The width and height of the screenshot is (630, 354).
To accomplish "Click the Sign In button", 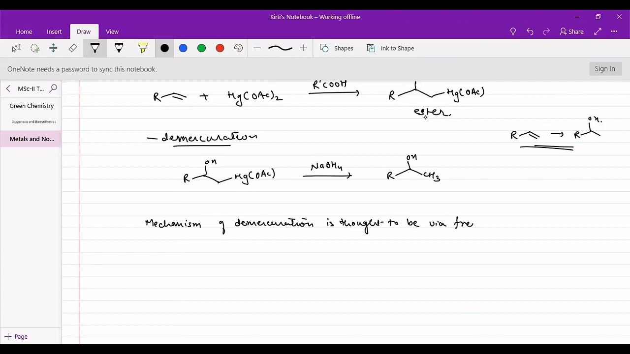I will 605,69.
